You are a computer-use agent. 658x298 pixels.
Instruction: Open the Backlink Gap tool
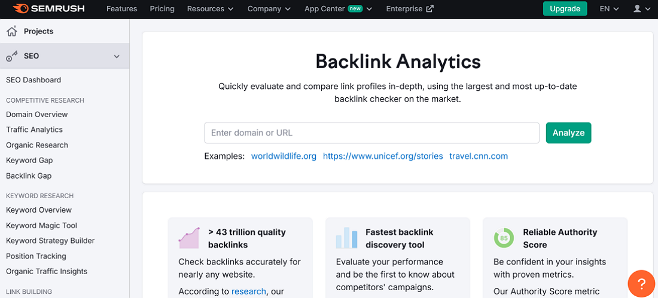[29, 176]
